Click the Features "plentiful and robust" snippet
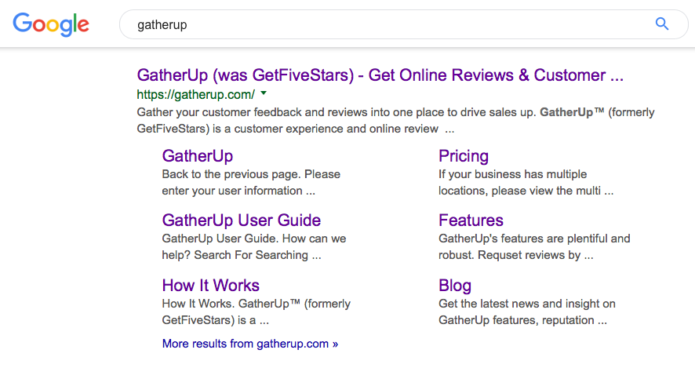 pos(533,246)
